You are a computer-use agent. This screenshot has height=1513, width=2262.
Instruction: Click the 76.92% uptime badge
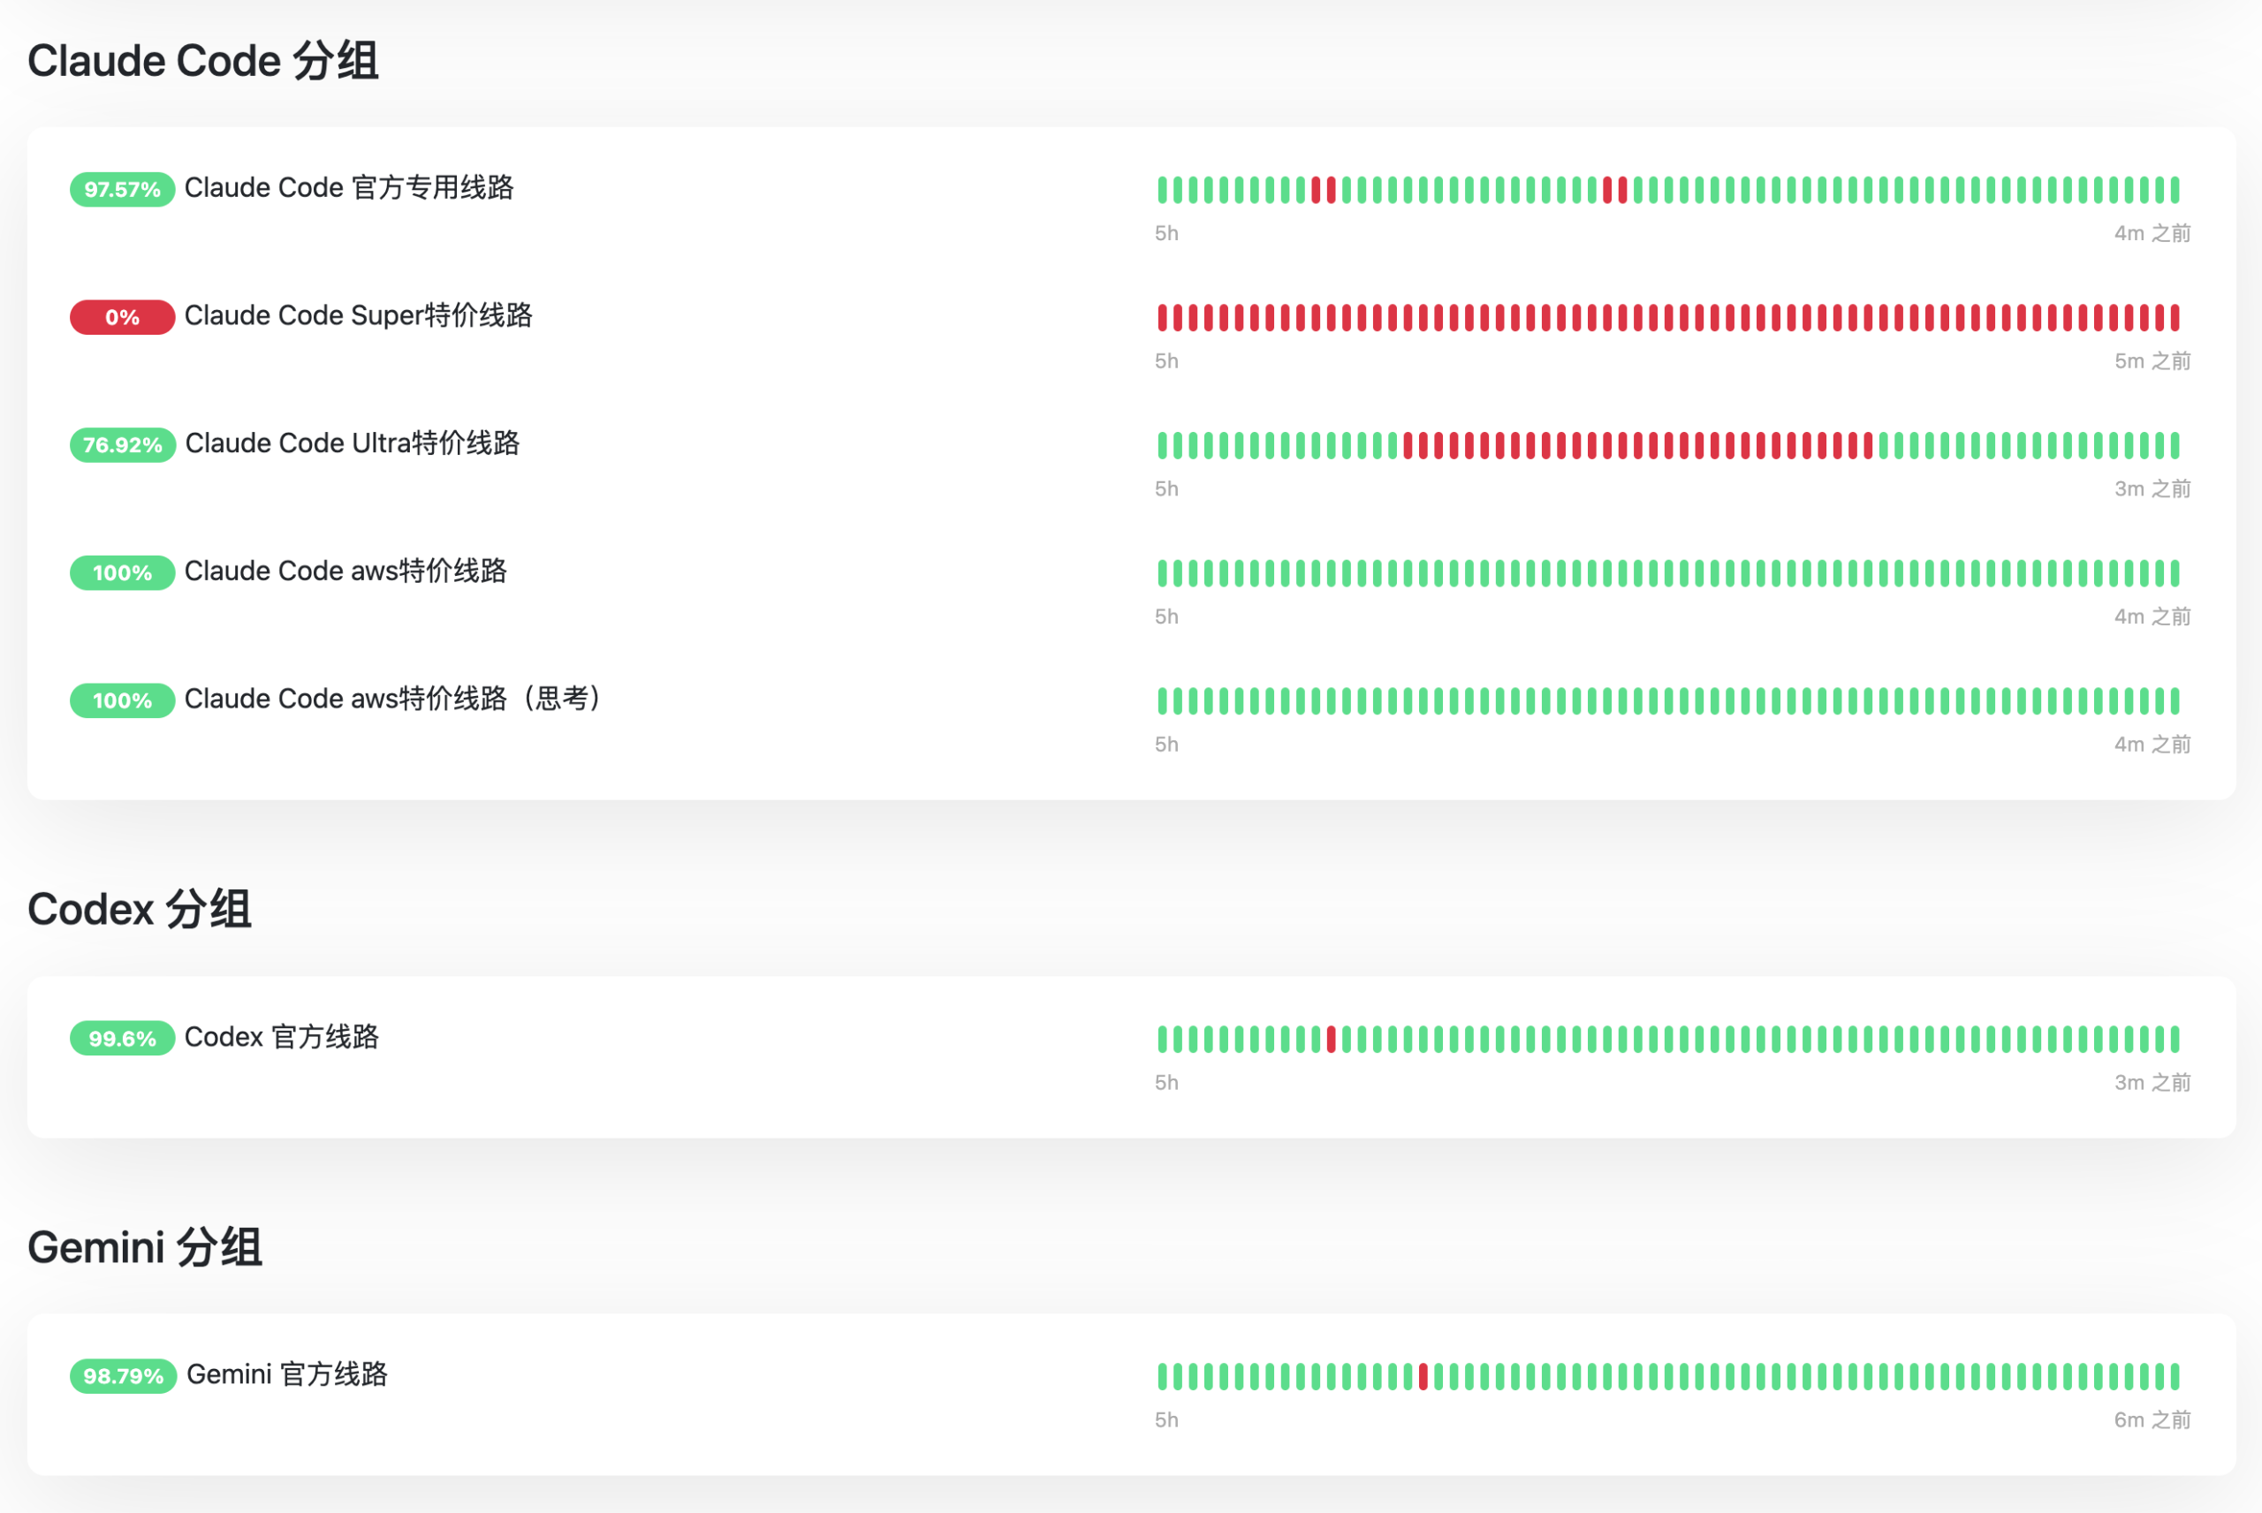[x=123, y=445]
